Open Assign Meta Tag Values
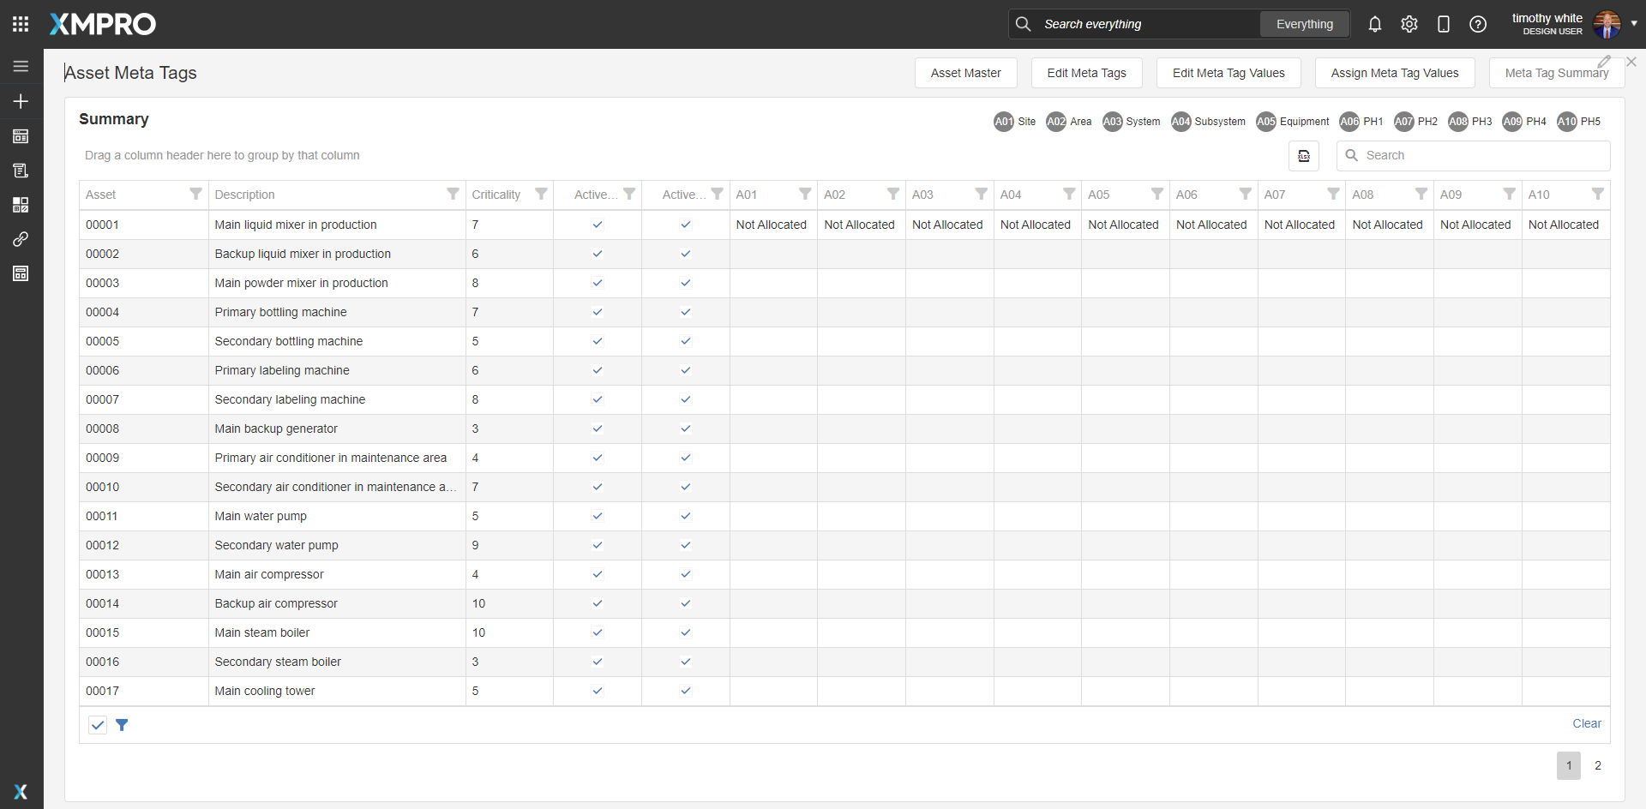The image size is (1646, 809). coord(1395,73)
